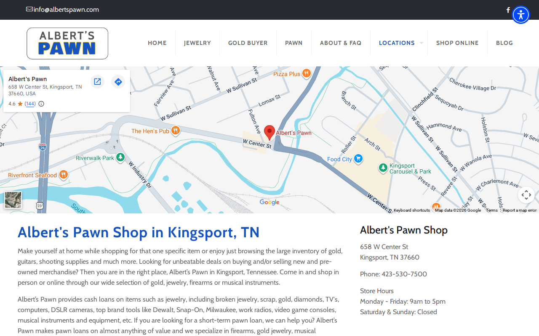
Task: Visit the Facebook page icon
Action: point(508,10)
